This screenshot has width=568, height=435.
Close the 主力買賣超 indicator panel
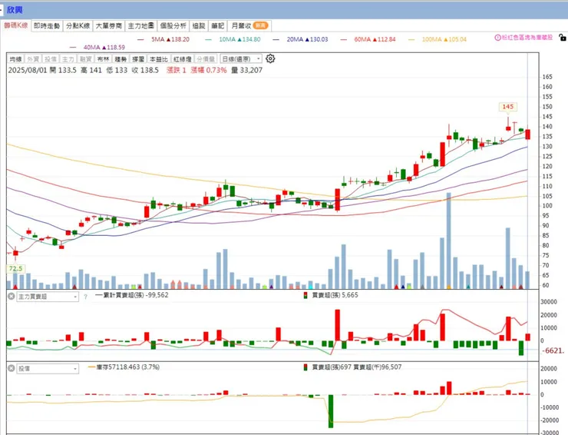(x=12, y=297)
